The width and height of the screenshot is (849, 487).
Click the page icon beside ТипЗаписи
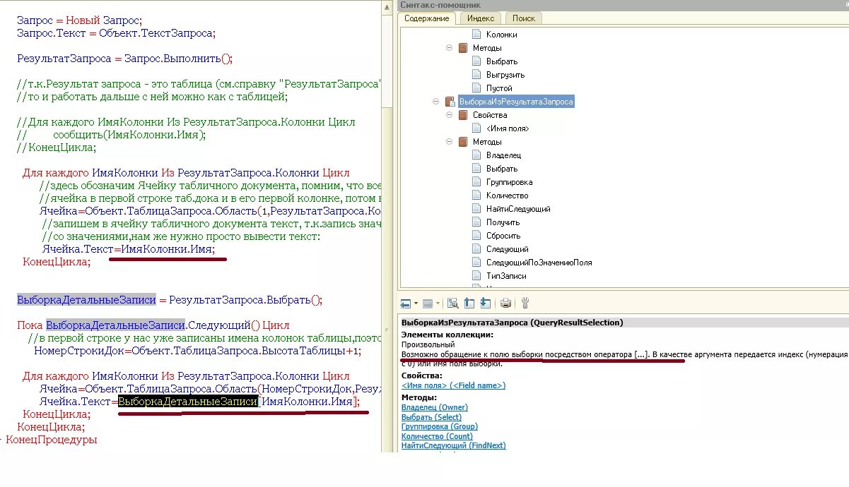point(476,275)
